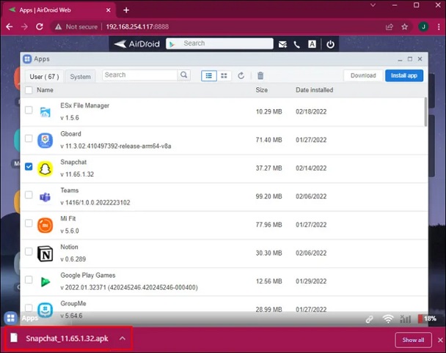Viewport: 446px width, 353px height.
Task: Click the Snapchat size 37.27 MB
Action: (x=268, y=168)
